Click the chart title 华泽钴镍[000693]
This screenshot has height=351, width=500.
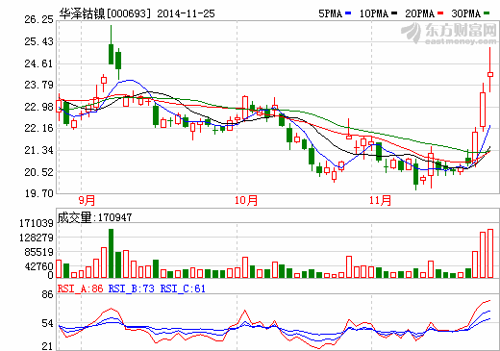point(105,13)
